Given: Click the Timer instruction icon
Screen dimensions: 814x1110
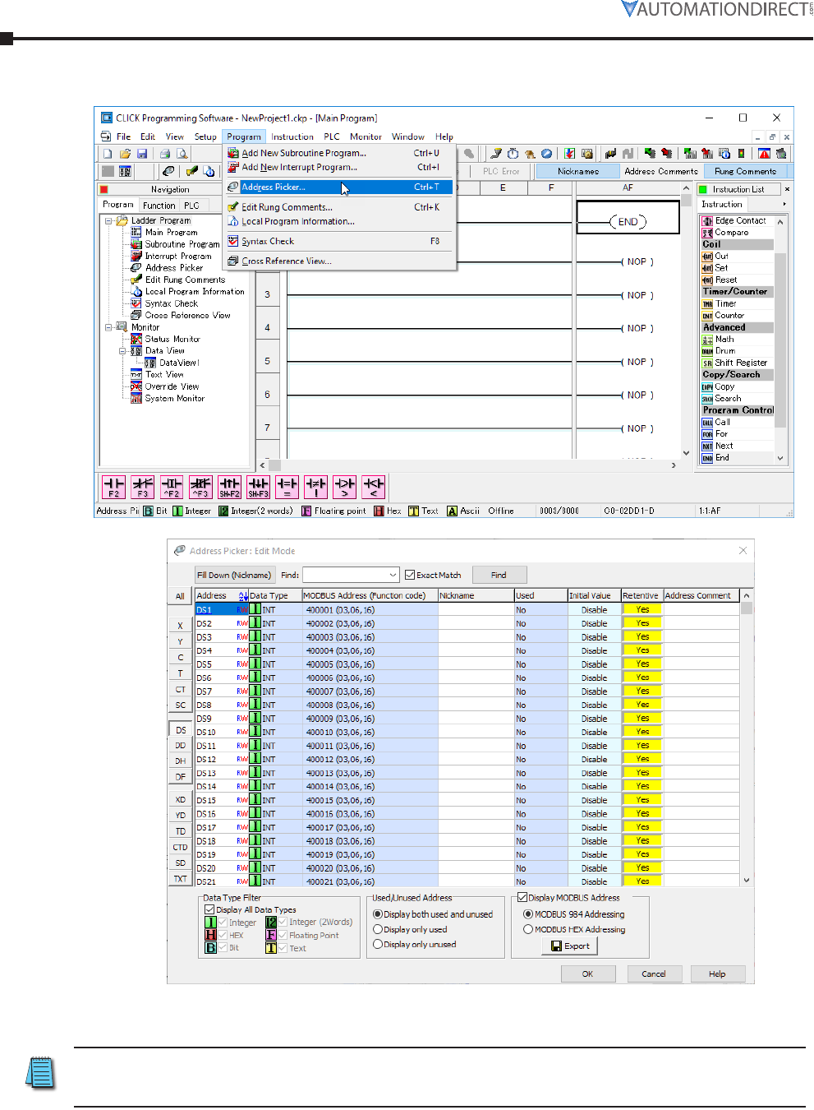Looking at the screenshot, I should coord(707,304).
